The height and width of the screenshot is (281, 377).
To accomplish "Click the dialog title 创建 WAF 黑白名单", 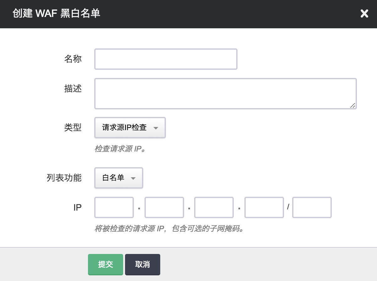I will click(57, 14).
